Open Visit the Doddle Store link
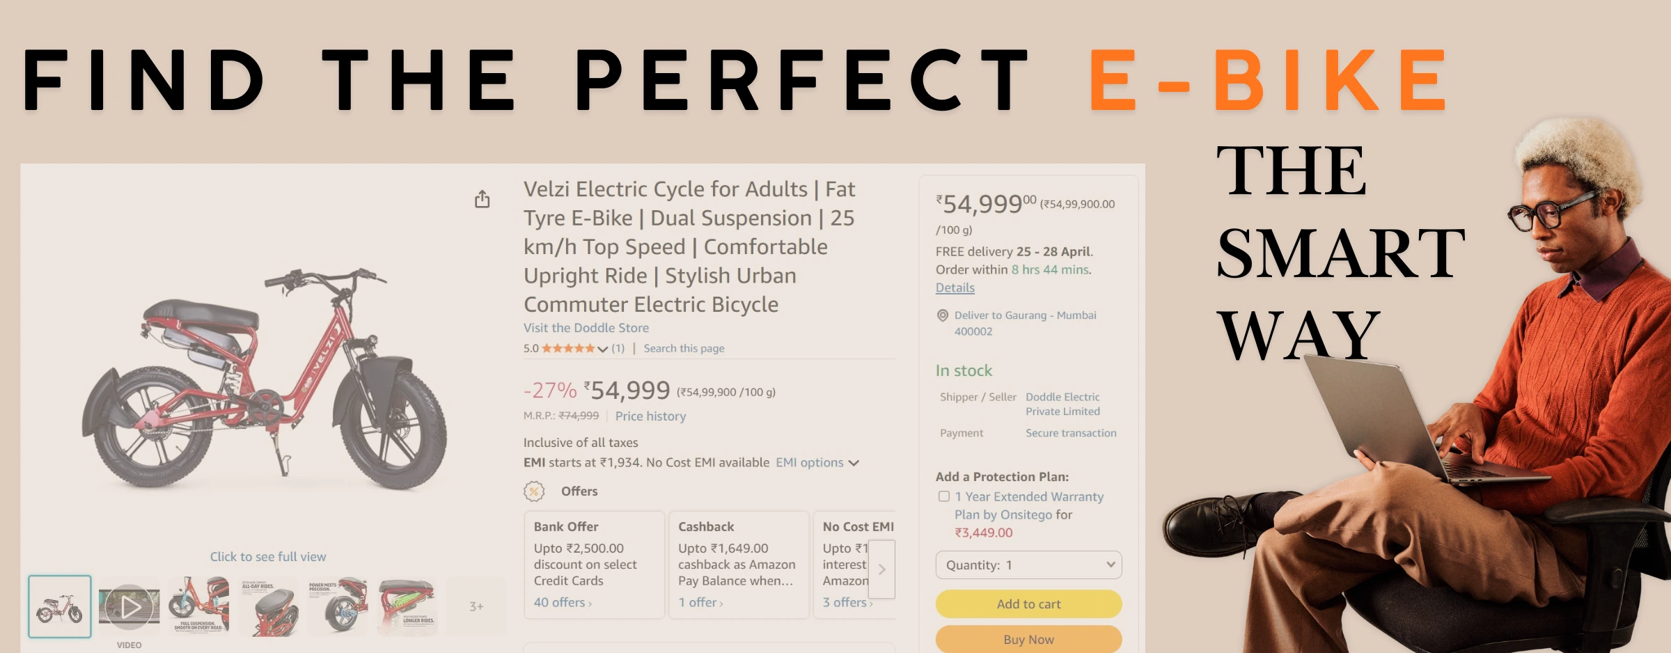Viewport: 1671px width, 653px height. coord(586,327)
